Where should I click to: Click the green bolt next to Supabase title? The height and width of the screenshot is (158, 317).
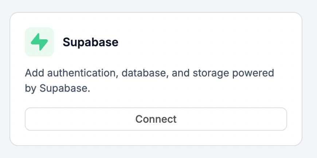tap(39, 42)
